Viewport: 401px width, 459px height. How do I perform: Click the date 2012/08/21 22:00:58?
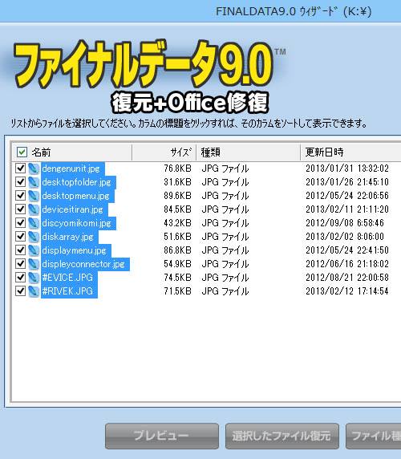[347, 278]
